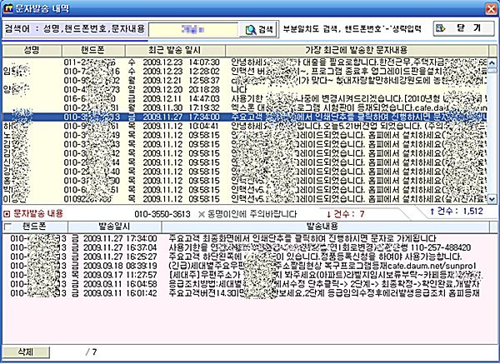Select row dated 2009.12.23 12:28:02
500x364 pixels.
point(245,71)
